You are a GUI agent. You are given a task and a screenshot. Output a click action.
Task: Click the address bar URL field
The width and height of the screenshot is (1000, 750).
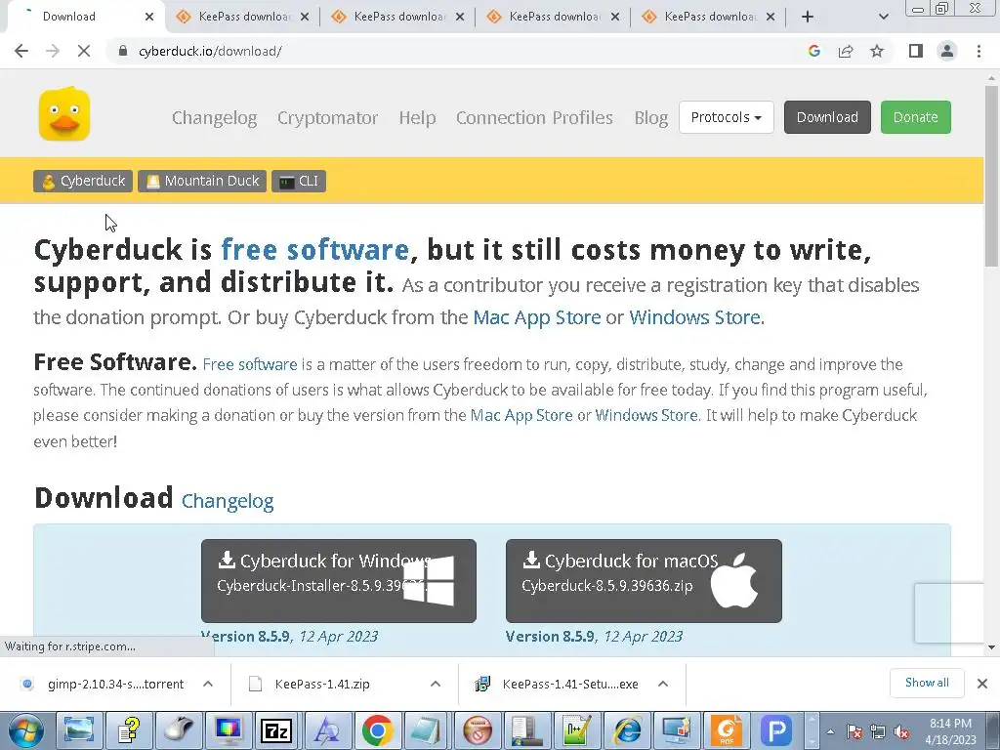459,51
